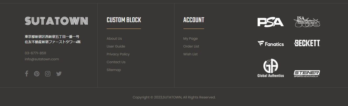View the Privacy Policy

118,54
